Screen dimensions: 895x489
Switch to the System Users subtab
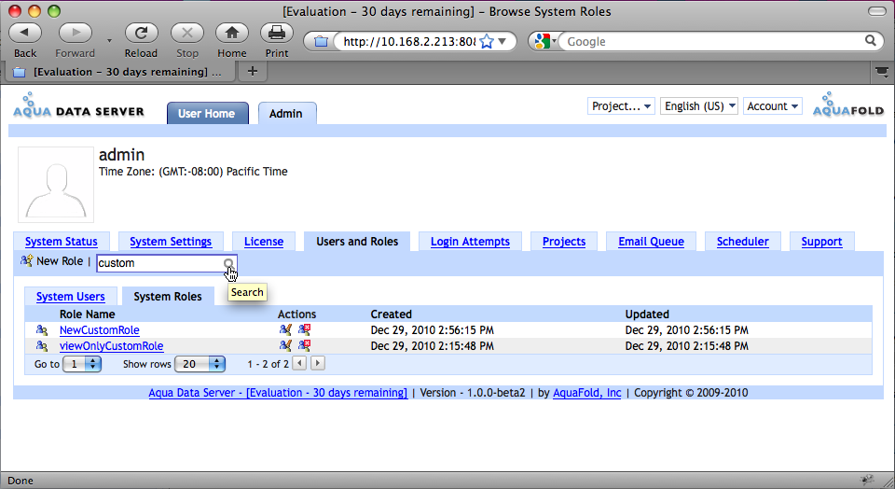[x=71, y=297]
